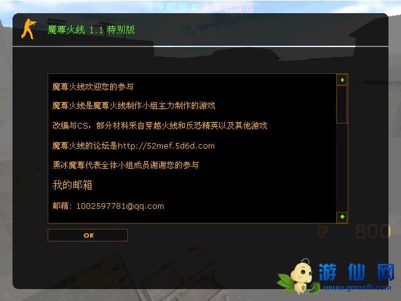401x301 pixels.
Task: Click the line 黑冰魔尊代表全体小组成员
Action: [x=125, y=165]
